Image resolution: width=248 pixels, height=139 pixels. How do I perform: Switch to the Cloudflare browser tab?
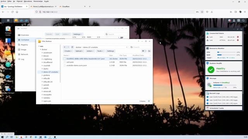tap(72, 7)
